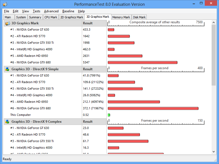Select ATI Radeon HD 5770 under 3D Graphics Mark

pyautogui.click(x=28, y=36)
